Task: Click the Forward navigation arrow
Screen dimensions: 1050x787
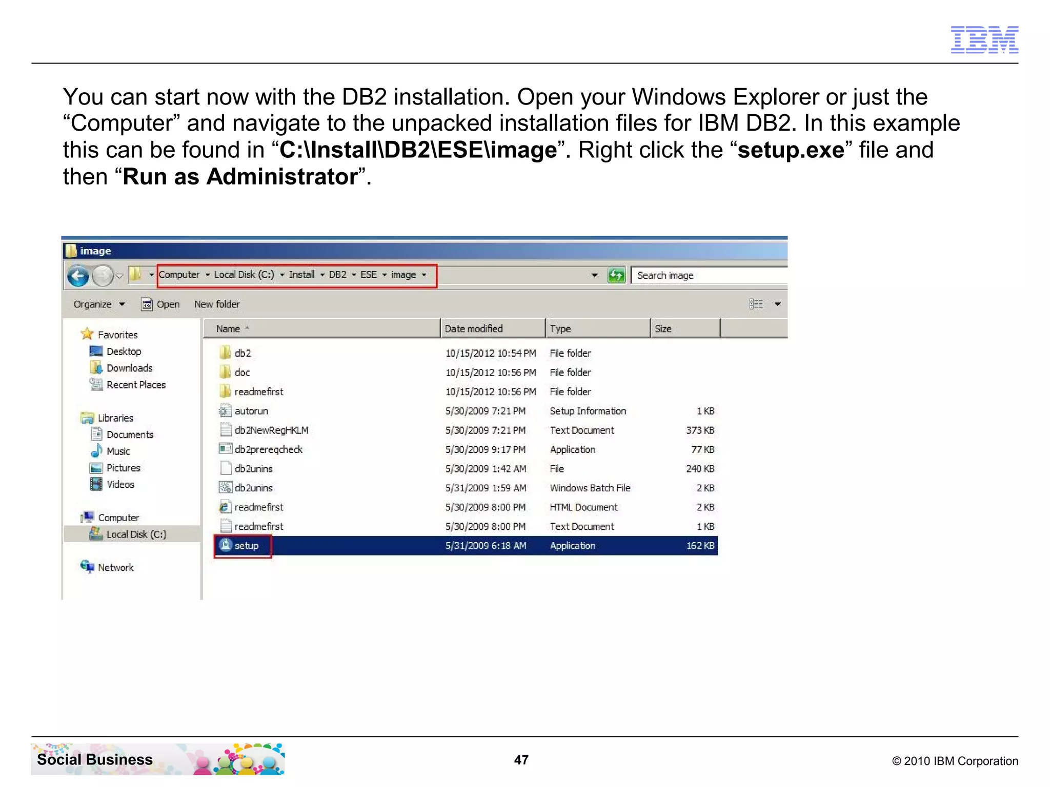Action: coord(103,276)
